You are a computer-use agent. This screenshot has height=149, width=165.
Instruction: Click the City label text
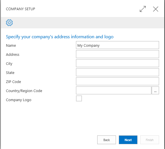tap(9, 64)
